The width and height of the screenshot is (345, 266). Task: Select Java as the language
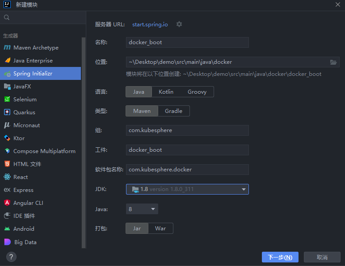[139, 92]
